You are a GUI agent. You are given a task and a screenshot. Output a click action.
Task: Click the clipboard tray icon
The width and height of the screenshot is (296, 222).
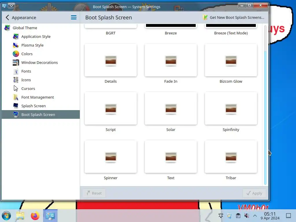click(238, 216)
